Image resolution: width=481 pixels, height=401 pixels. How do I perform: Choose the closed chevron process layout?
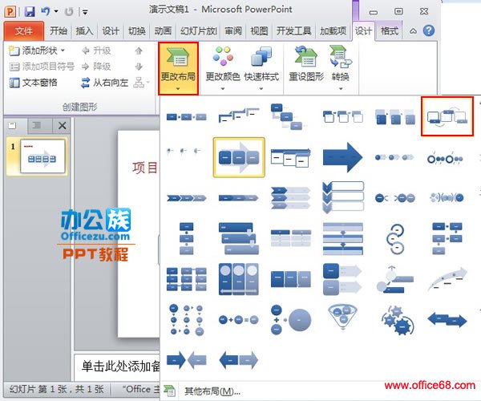point(239,198)
